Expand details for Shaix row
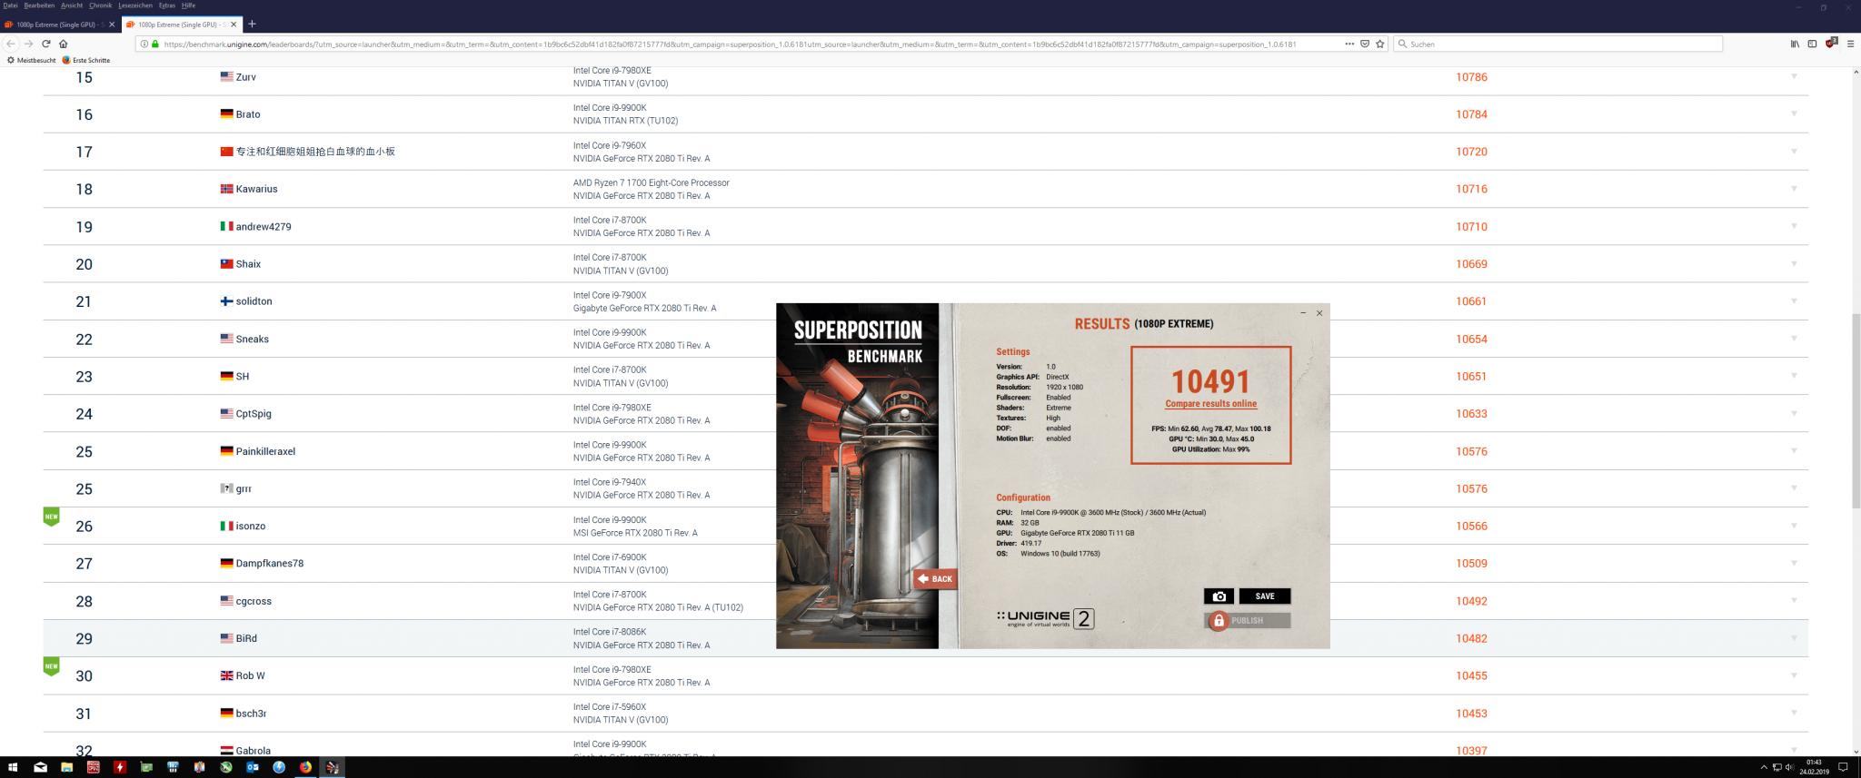Viewport: 1861px width, 778px height. [x=1794, y=263]
